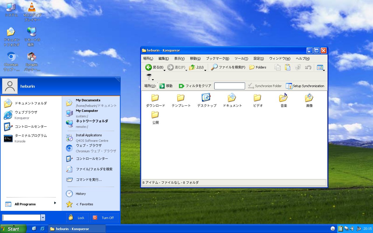Open file search (ファイルを検索) magnifier
Viewport: 373px width, 233px height.
(214, 67)
